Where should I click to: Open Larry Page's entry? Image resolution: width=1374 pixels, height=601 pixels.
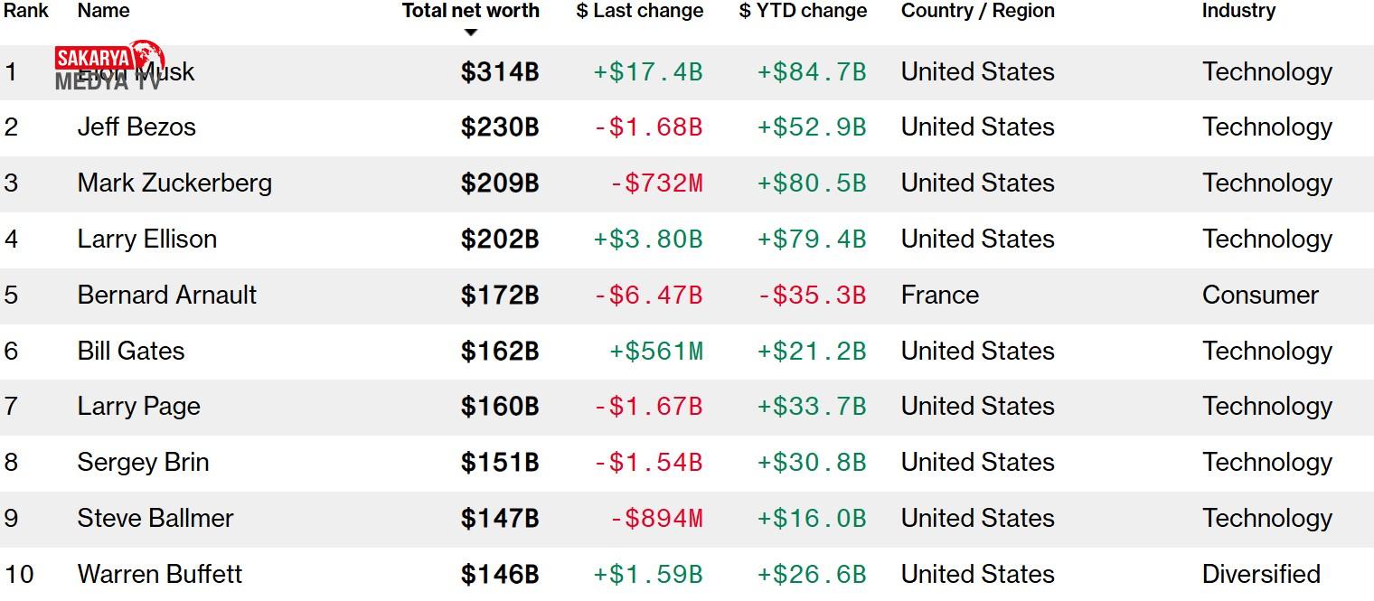click(139, 406)
